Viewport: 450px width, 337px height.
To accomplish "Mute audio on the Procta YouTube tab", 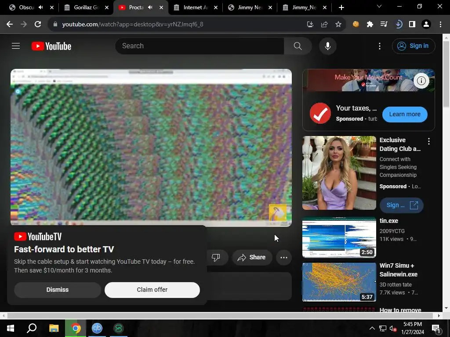I will click(150, 7).
